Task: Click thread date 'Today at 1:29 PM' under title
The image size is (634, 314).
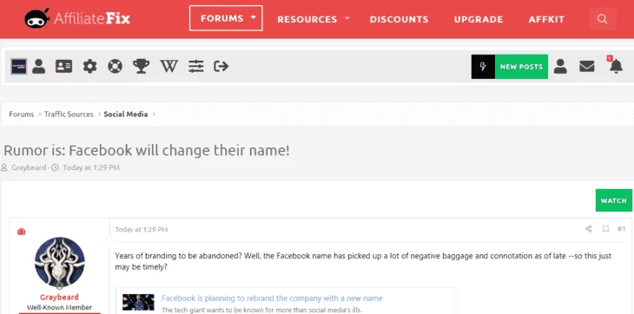Action: [91, 167]
